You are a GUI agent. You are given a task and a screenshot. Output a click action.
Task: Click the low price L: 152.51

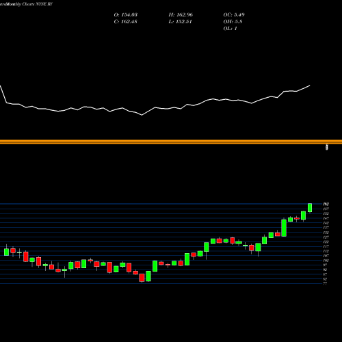[x=180, y=22]
